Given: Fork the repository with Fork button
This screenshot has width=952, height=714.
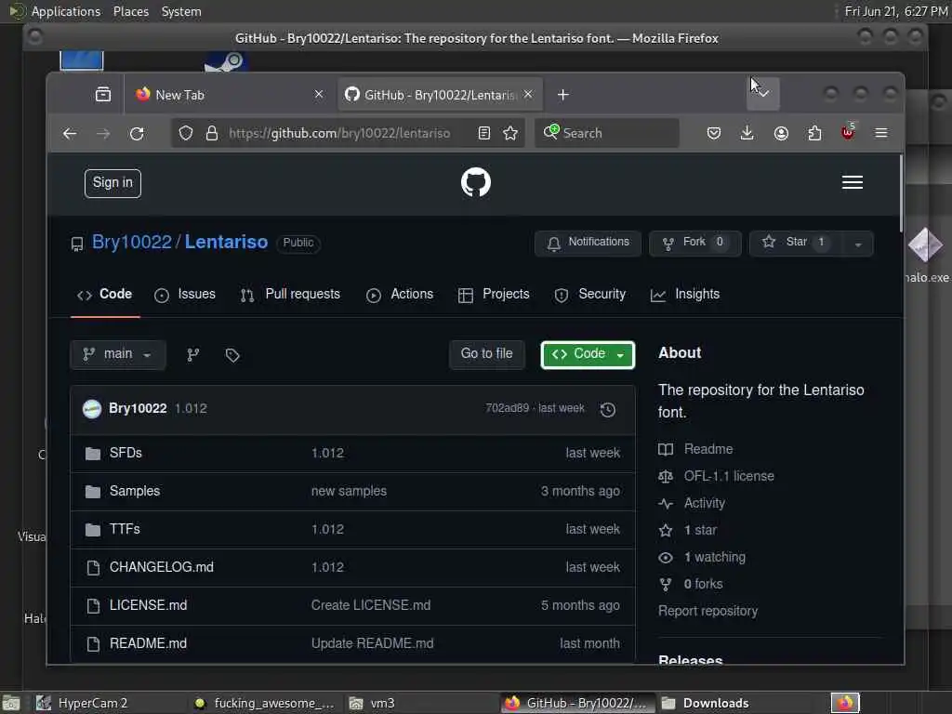Looking at the screenshot, I should (x=695, y=243).
